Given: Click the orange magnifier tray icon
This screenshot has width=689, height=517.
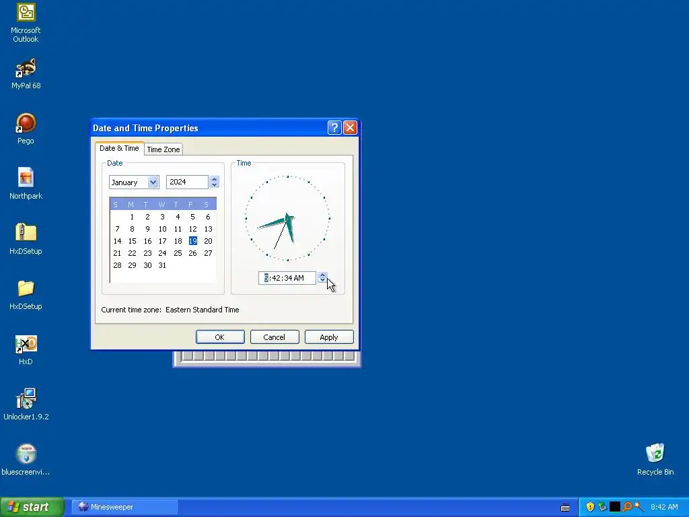Looking at the screenshot, I should 627,507.
